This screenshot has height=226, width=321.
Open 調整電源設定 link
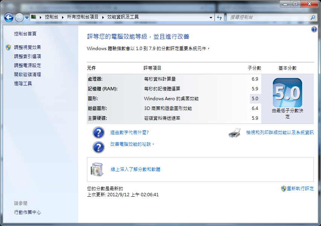[x=27, y=66]
